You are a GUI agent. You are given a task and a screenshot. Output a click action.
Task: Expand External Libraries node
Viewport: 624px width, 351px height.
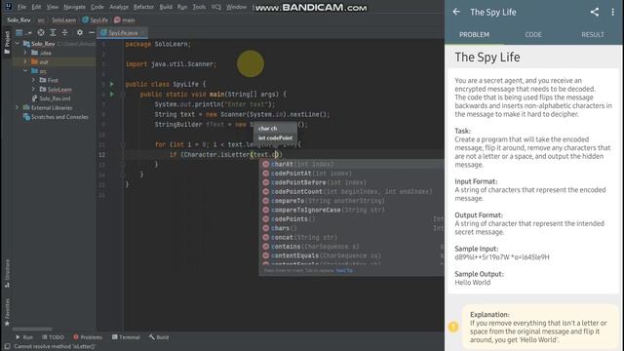pos(18,107)
